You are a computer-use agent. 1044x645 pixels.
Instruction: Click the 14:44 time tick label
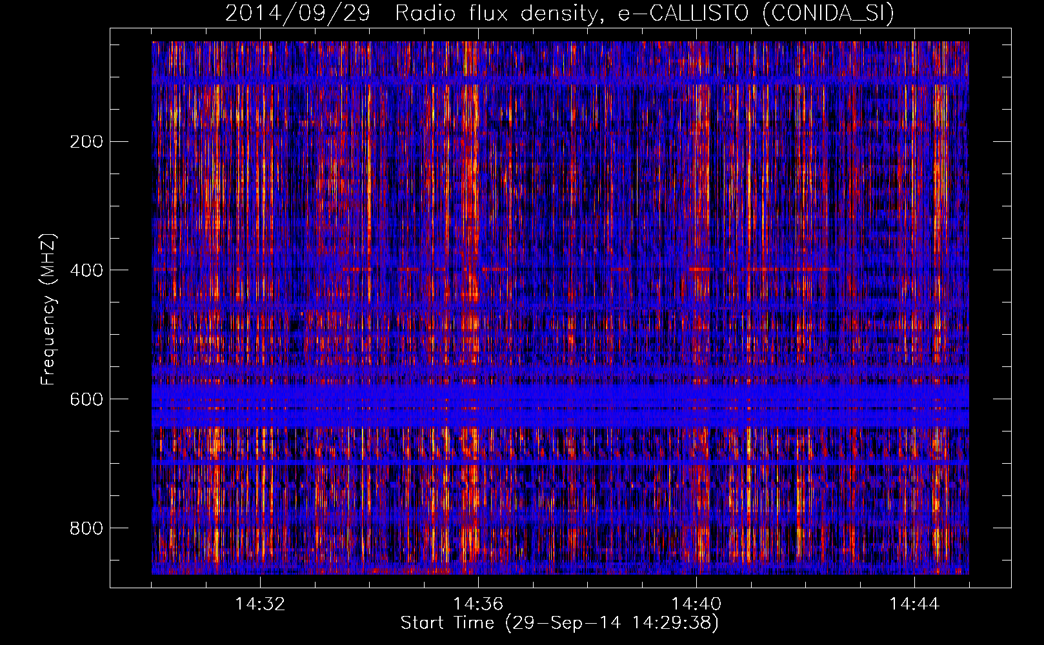click(914, 604)
